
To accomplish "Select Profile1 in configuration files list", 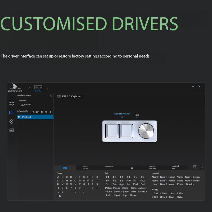I will click(x=35, y=117).
